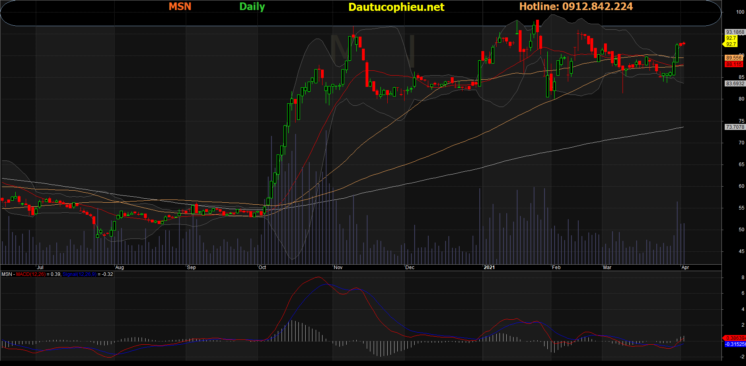The image size is (746, 366).
Task: Select the 2021 year marker on time axis
Action: pyautogui.click(x=489, y=267)
